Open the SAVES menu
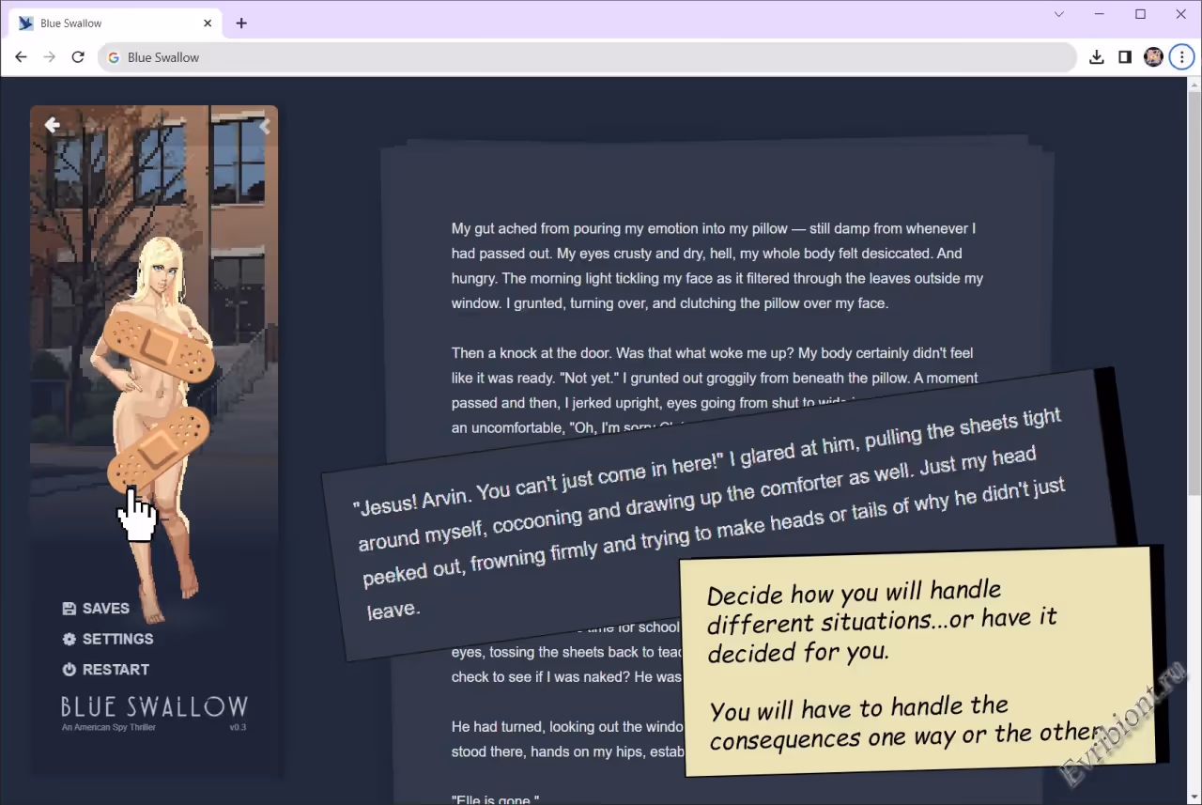The height and width of the screenshot is (805, 1202). click(105, 609)
